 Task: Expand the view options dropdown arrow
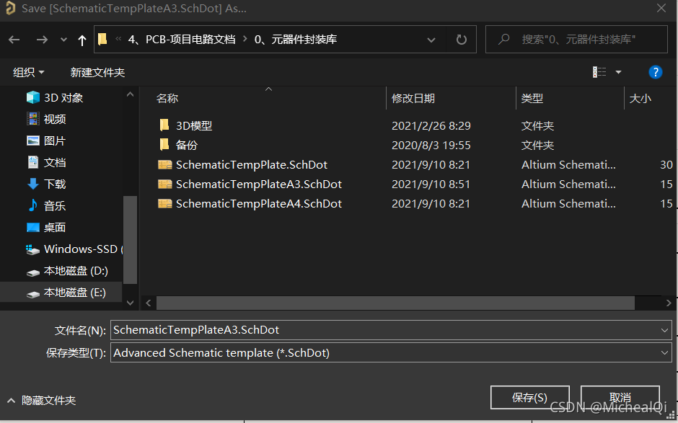pyautogui.click(x=618, y=72)
